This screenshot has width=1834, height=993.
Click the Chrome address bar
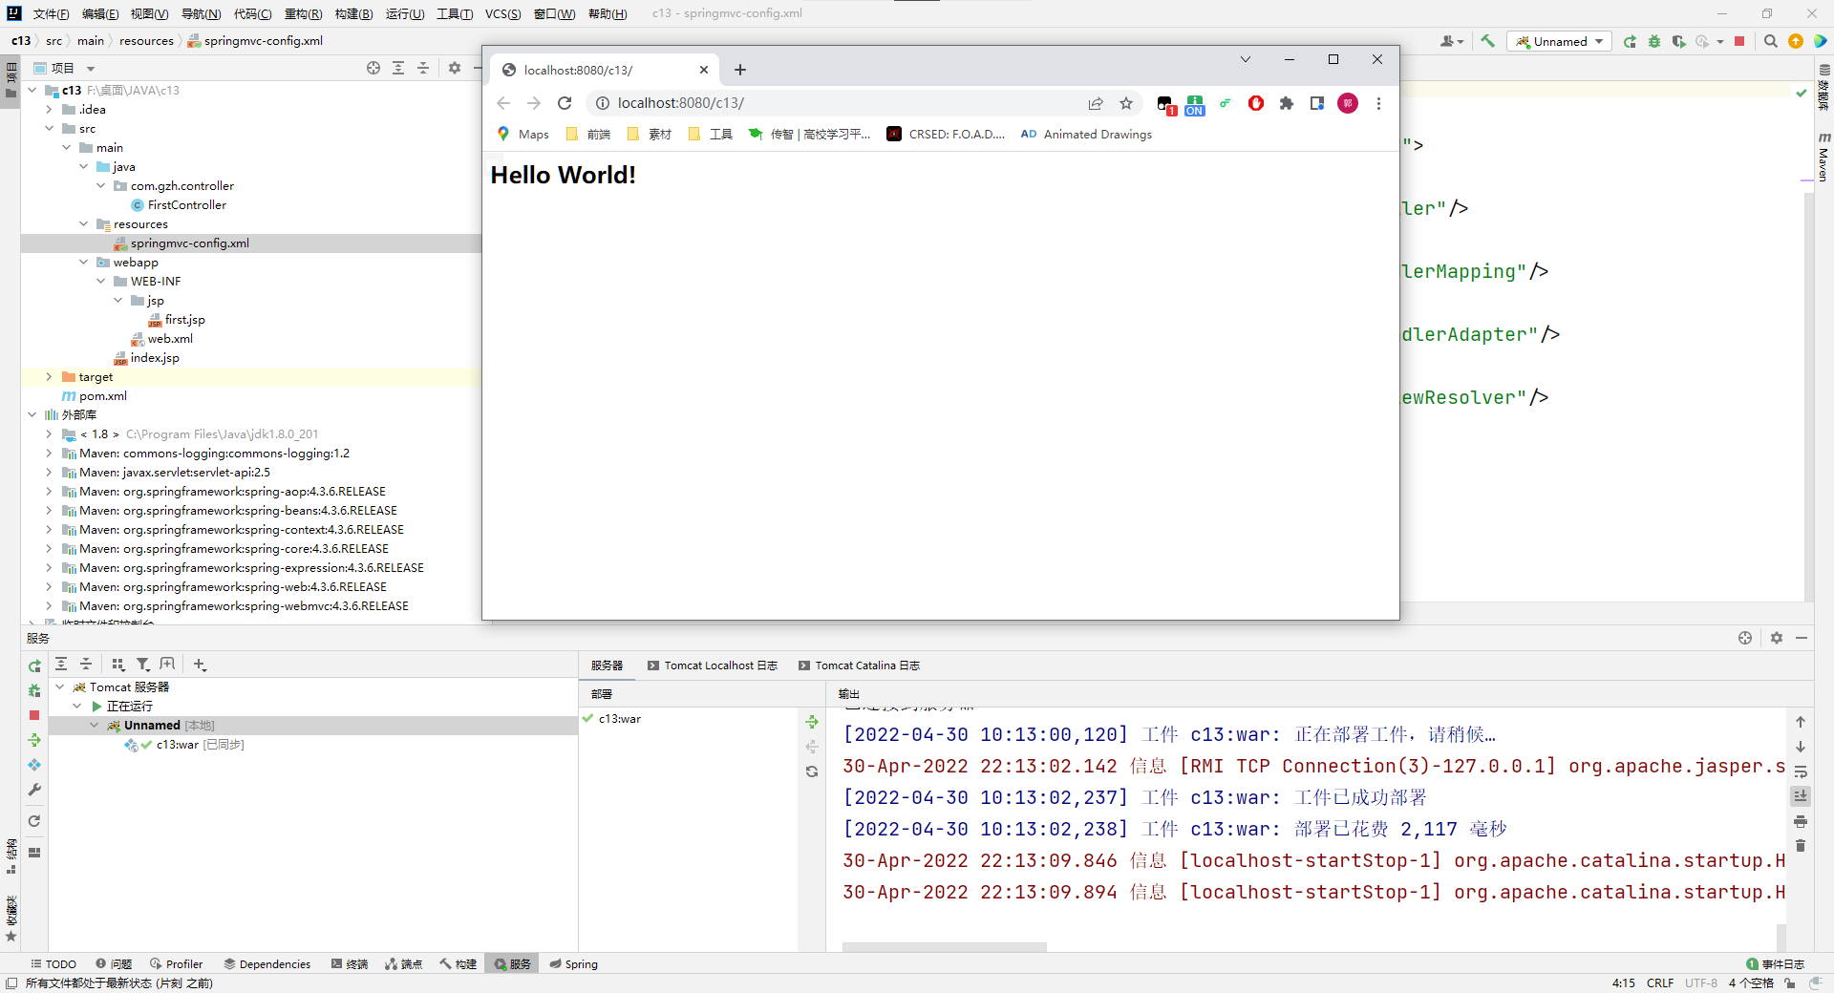coord(841,103)
